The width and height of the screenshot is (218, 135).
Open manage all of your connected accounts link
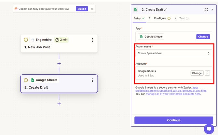click(173, 94)
